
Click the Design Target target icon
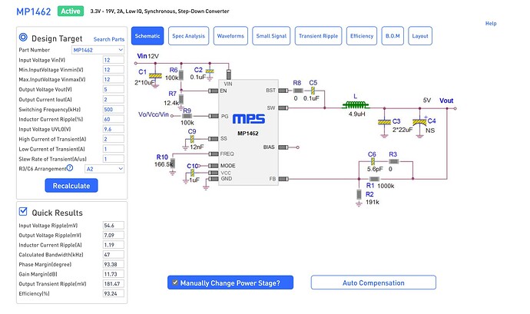23,37
